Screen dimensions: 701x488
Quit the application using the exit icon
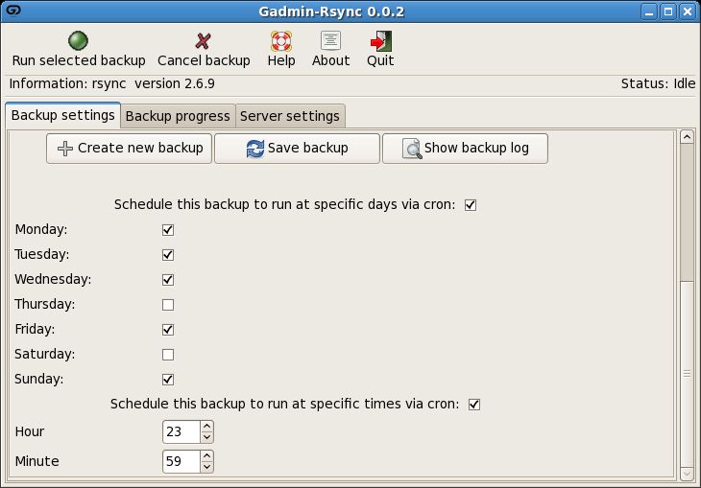[x=380, y=41]
